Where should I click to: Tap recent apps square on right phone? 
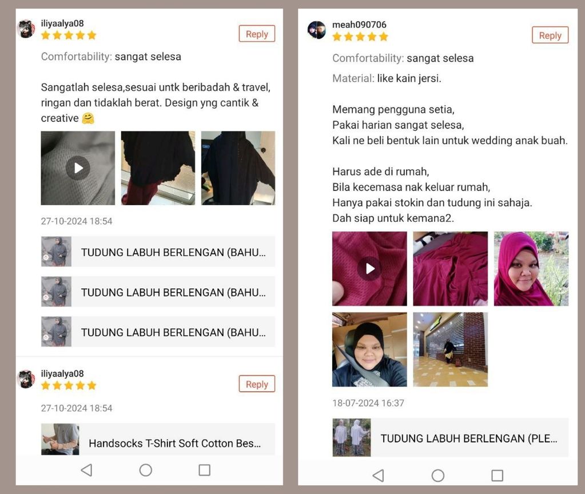(x=497, y=475)
